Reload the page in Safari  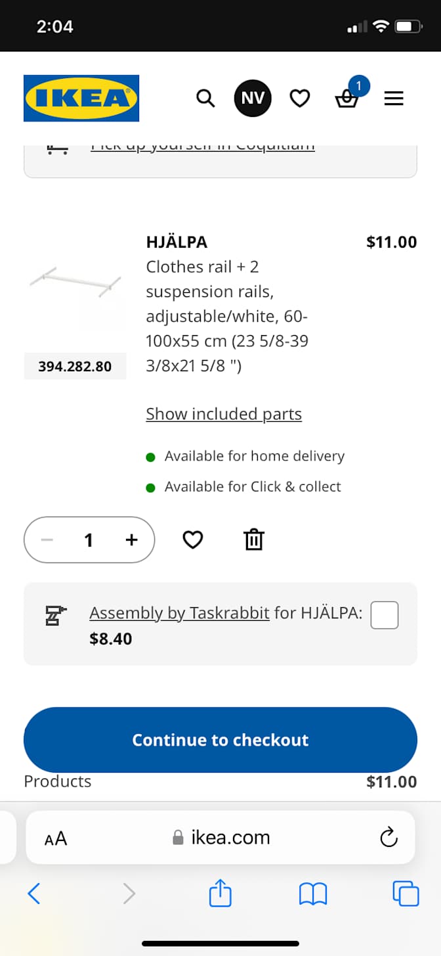[388, 838]
